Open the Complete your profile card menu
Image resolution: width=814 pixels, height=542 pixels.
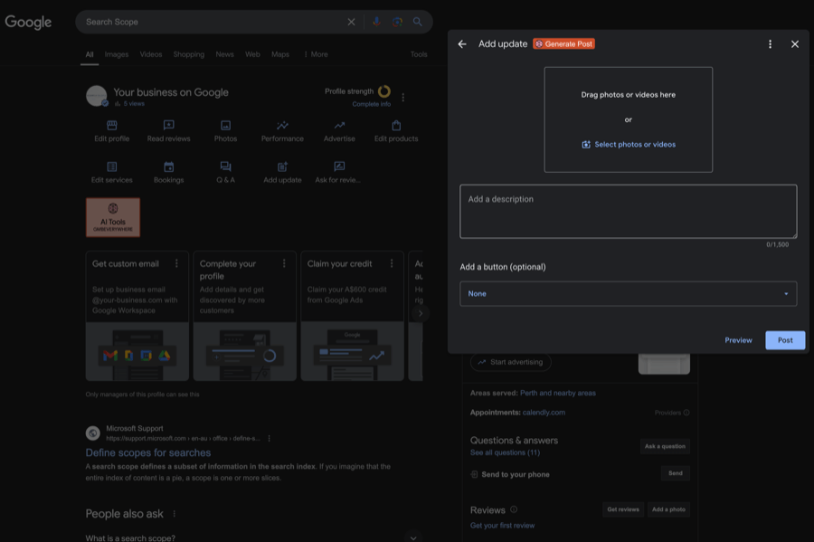284,263
